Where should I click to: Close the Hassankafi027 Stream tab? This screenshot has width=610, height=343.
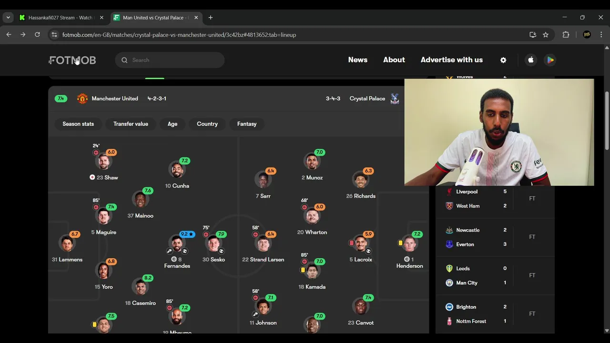(x=102, y=18)
